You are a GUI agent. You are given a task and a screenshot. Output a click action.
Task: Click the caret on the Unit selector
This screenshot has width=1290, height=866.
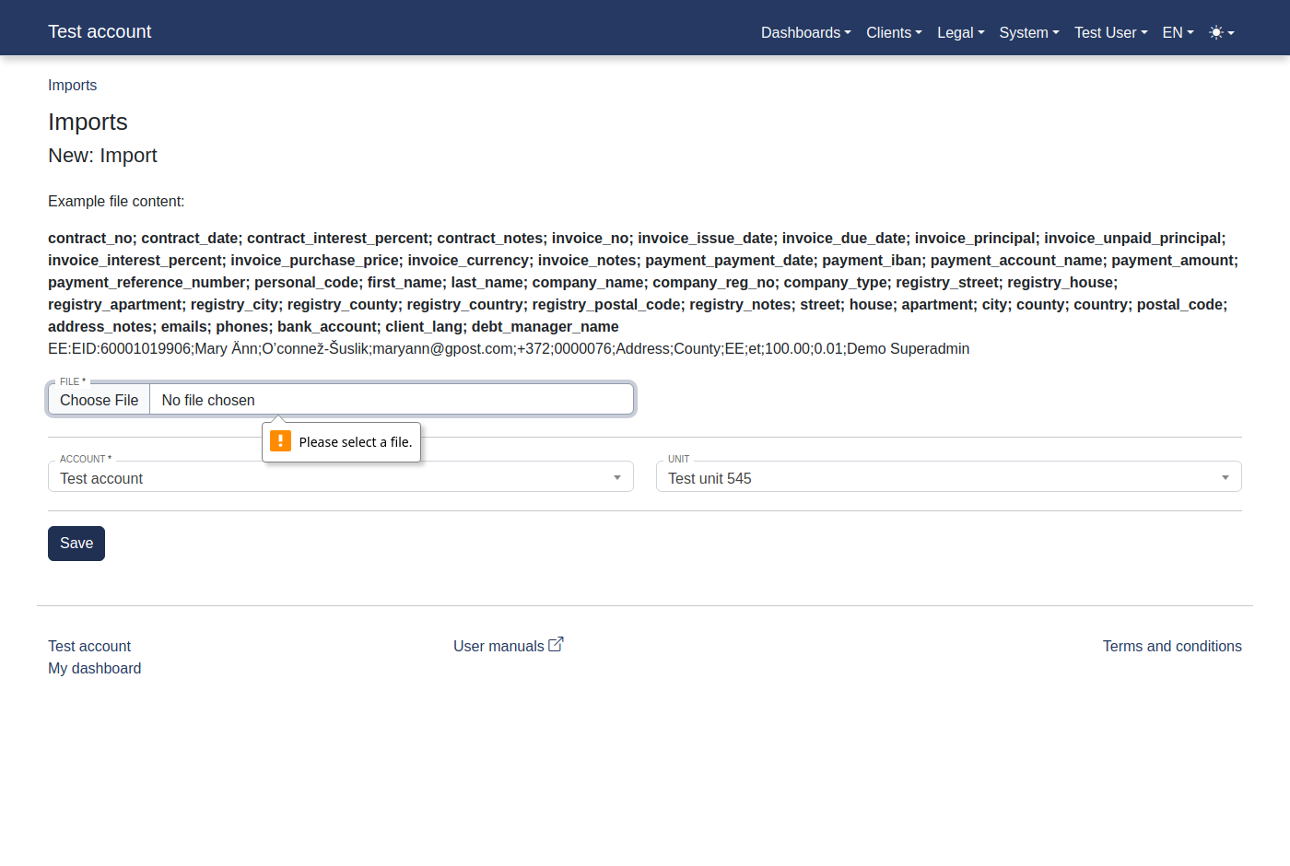click(1225, 477)
